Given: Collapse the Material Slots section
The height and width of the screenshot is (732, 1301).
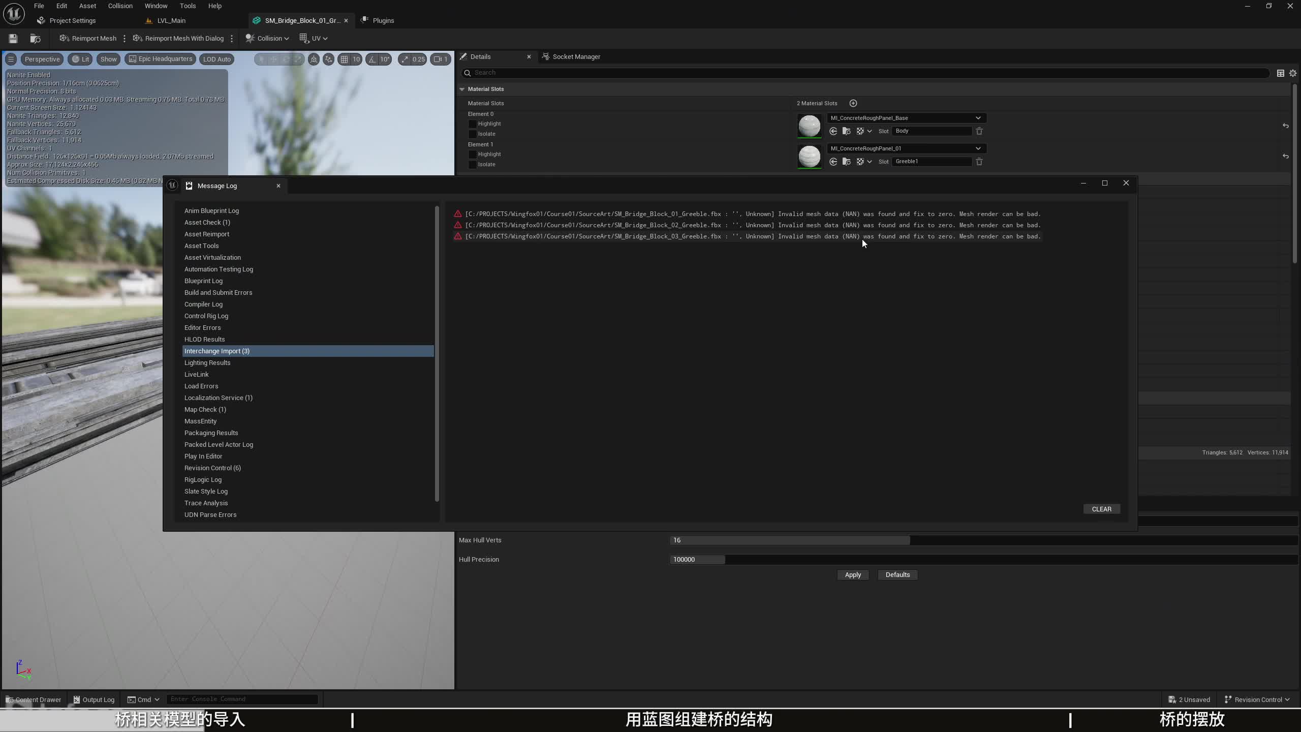Looking at the screenshot, I should tap(462, 89).
